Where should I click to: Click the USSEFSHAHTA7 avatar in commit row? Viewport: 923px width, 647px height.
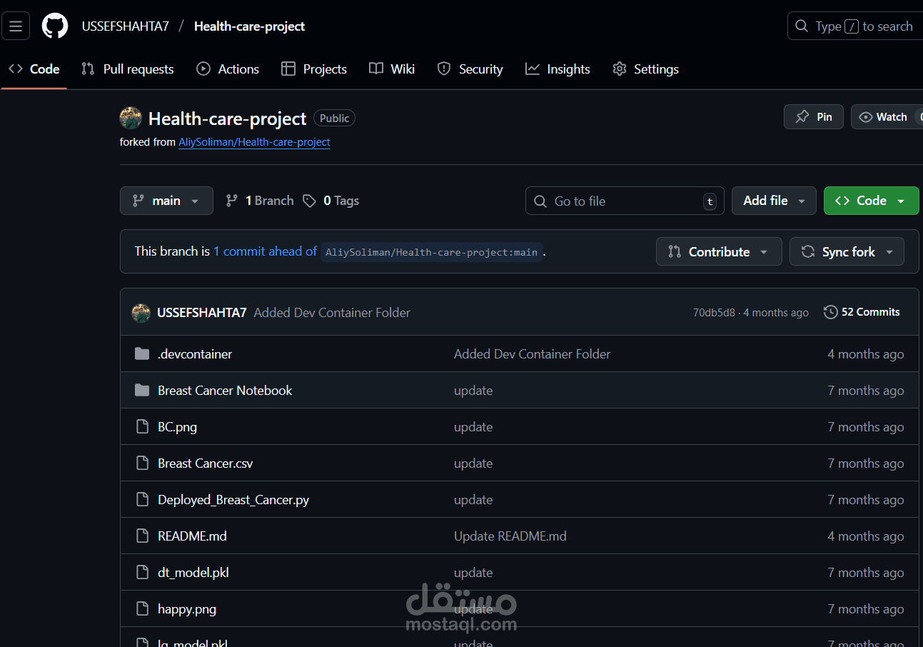pos(141,313)
